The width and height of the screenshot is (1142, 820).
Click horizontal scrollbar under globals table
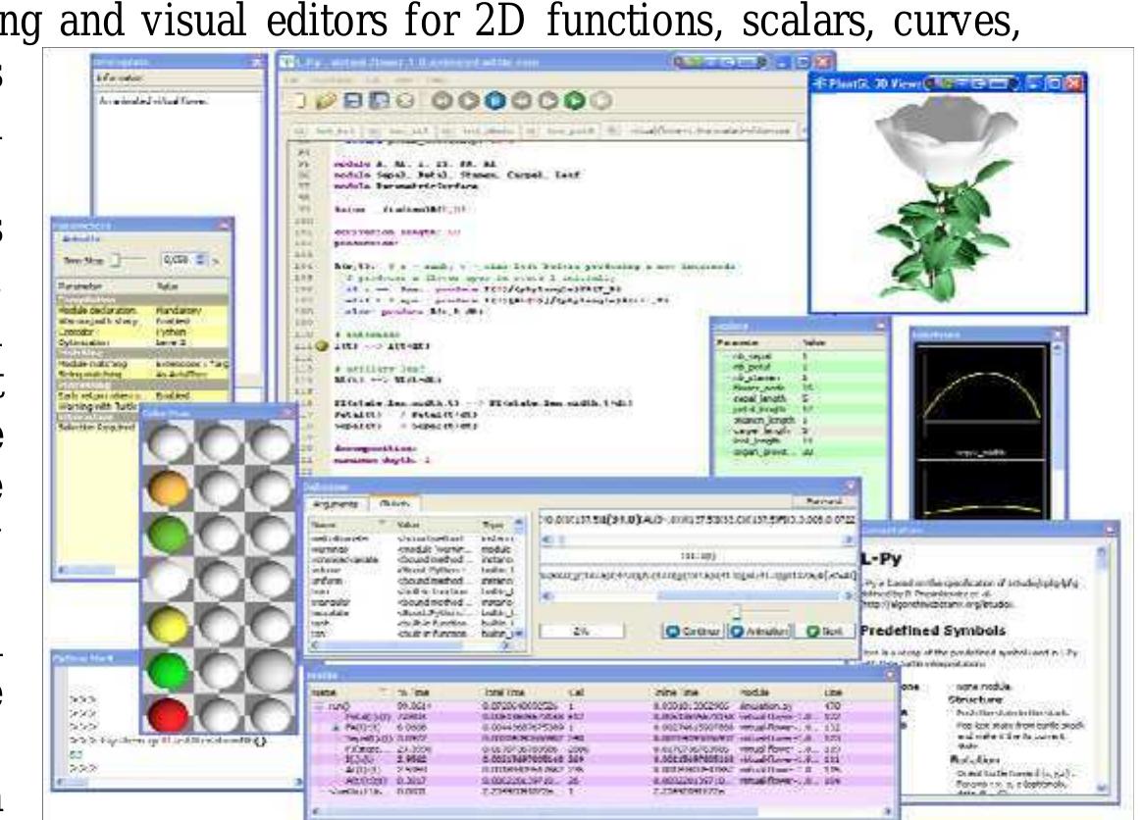(413, 645)
